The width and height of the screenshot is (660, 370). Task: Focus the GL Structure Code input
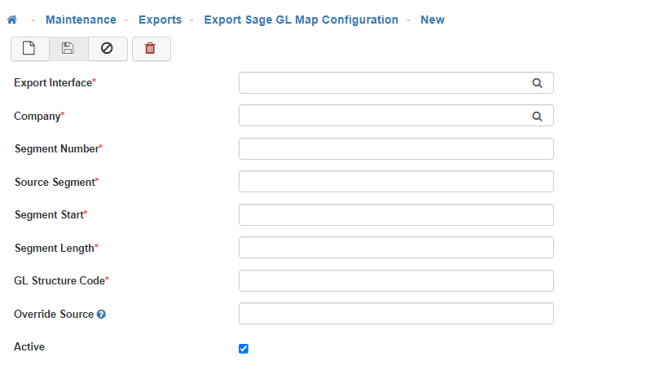coord(396,281)
